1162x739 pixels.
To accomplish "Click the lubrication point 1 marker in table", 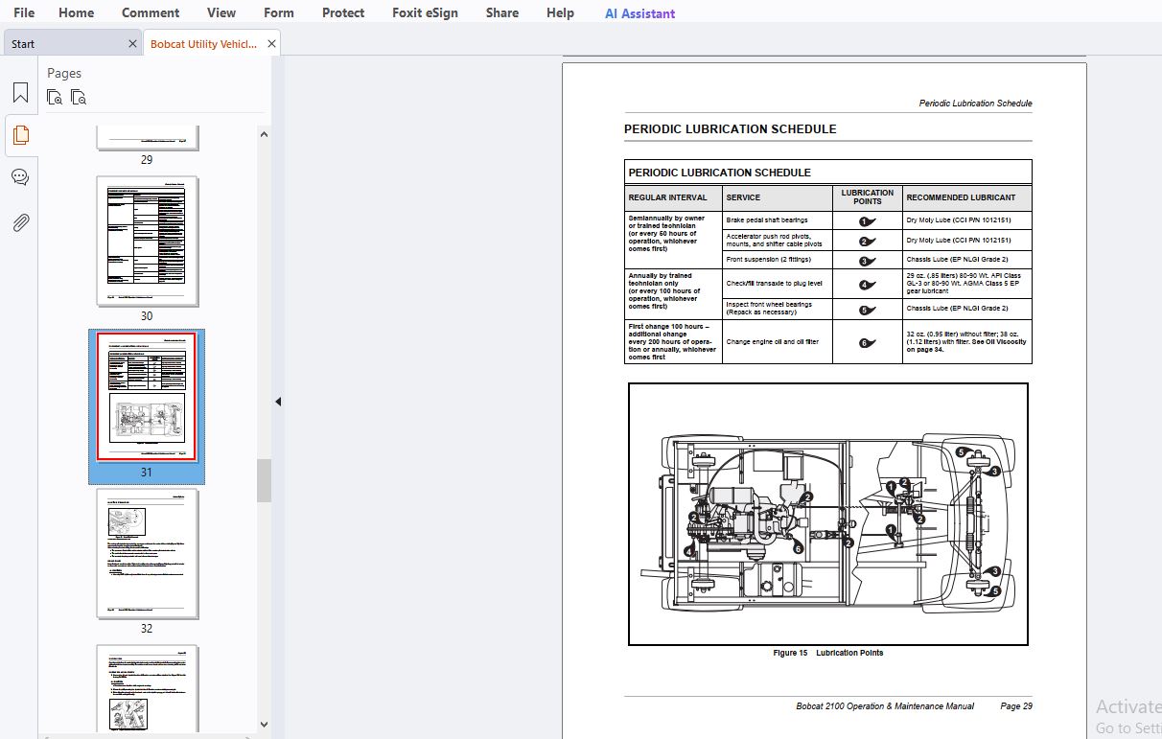I will coord(868,221).
